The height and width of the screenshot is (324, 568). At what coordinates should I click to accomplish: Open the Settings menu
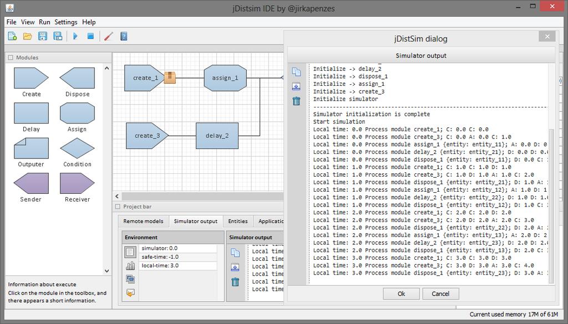(66, 22)
